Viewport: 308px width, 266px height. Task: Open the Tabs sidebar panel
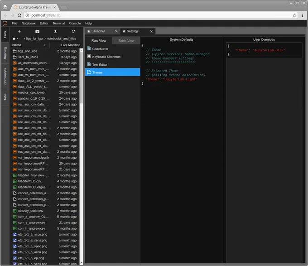pos(5,97)
